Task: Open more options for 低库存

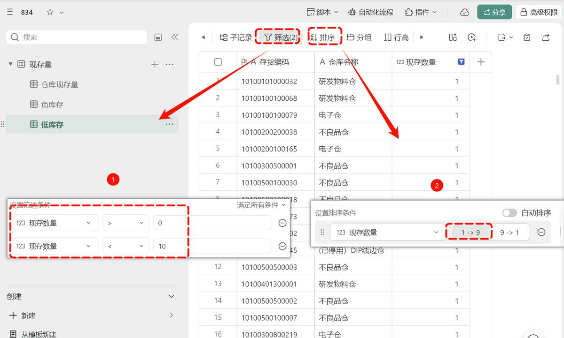Action: [170, 124]
